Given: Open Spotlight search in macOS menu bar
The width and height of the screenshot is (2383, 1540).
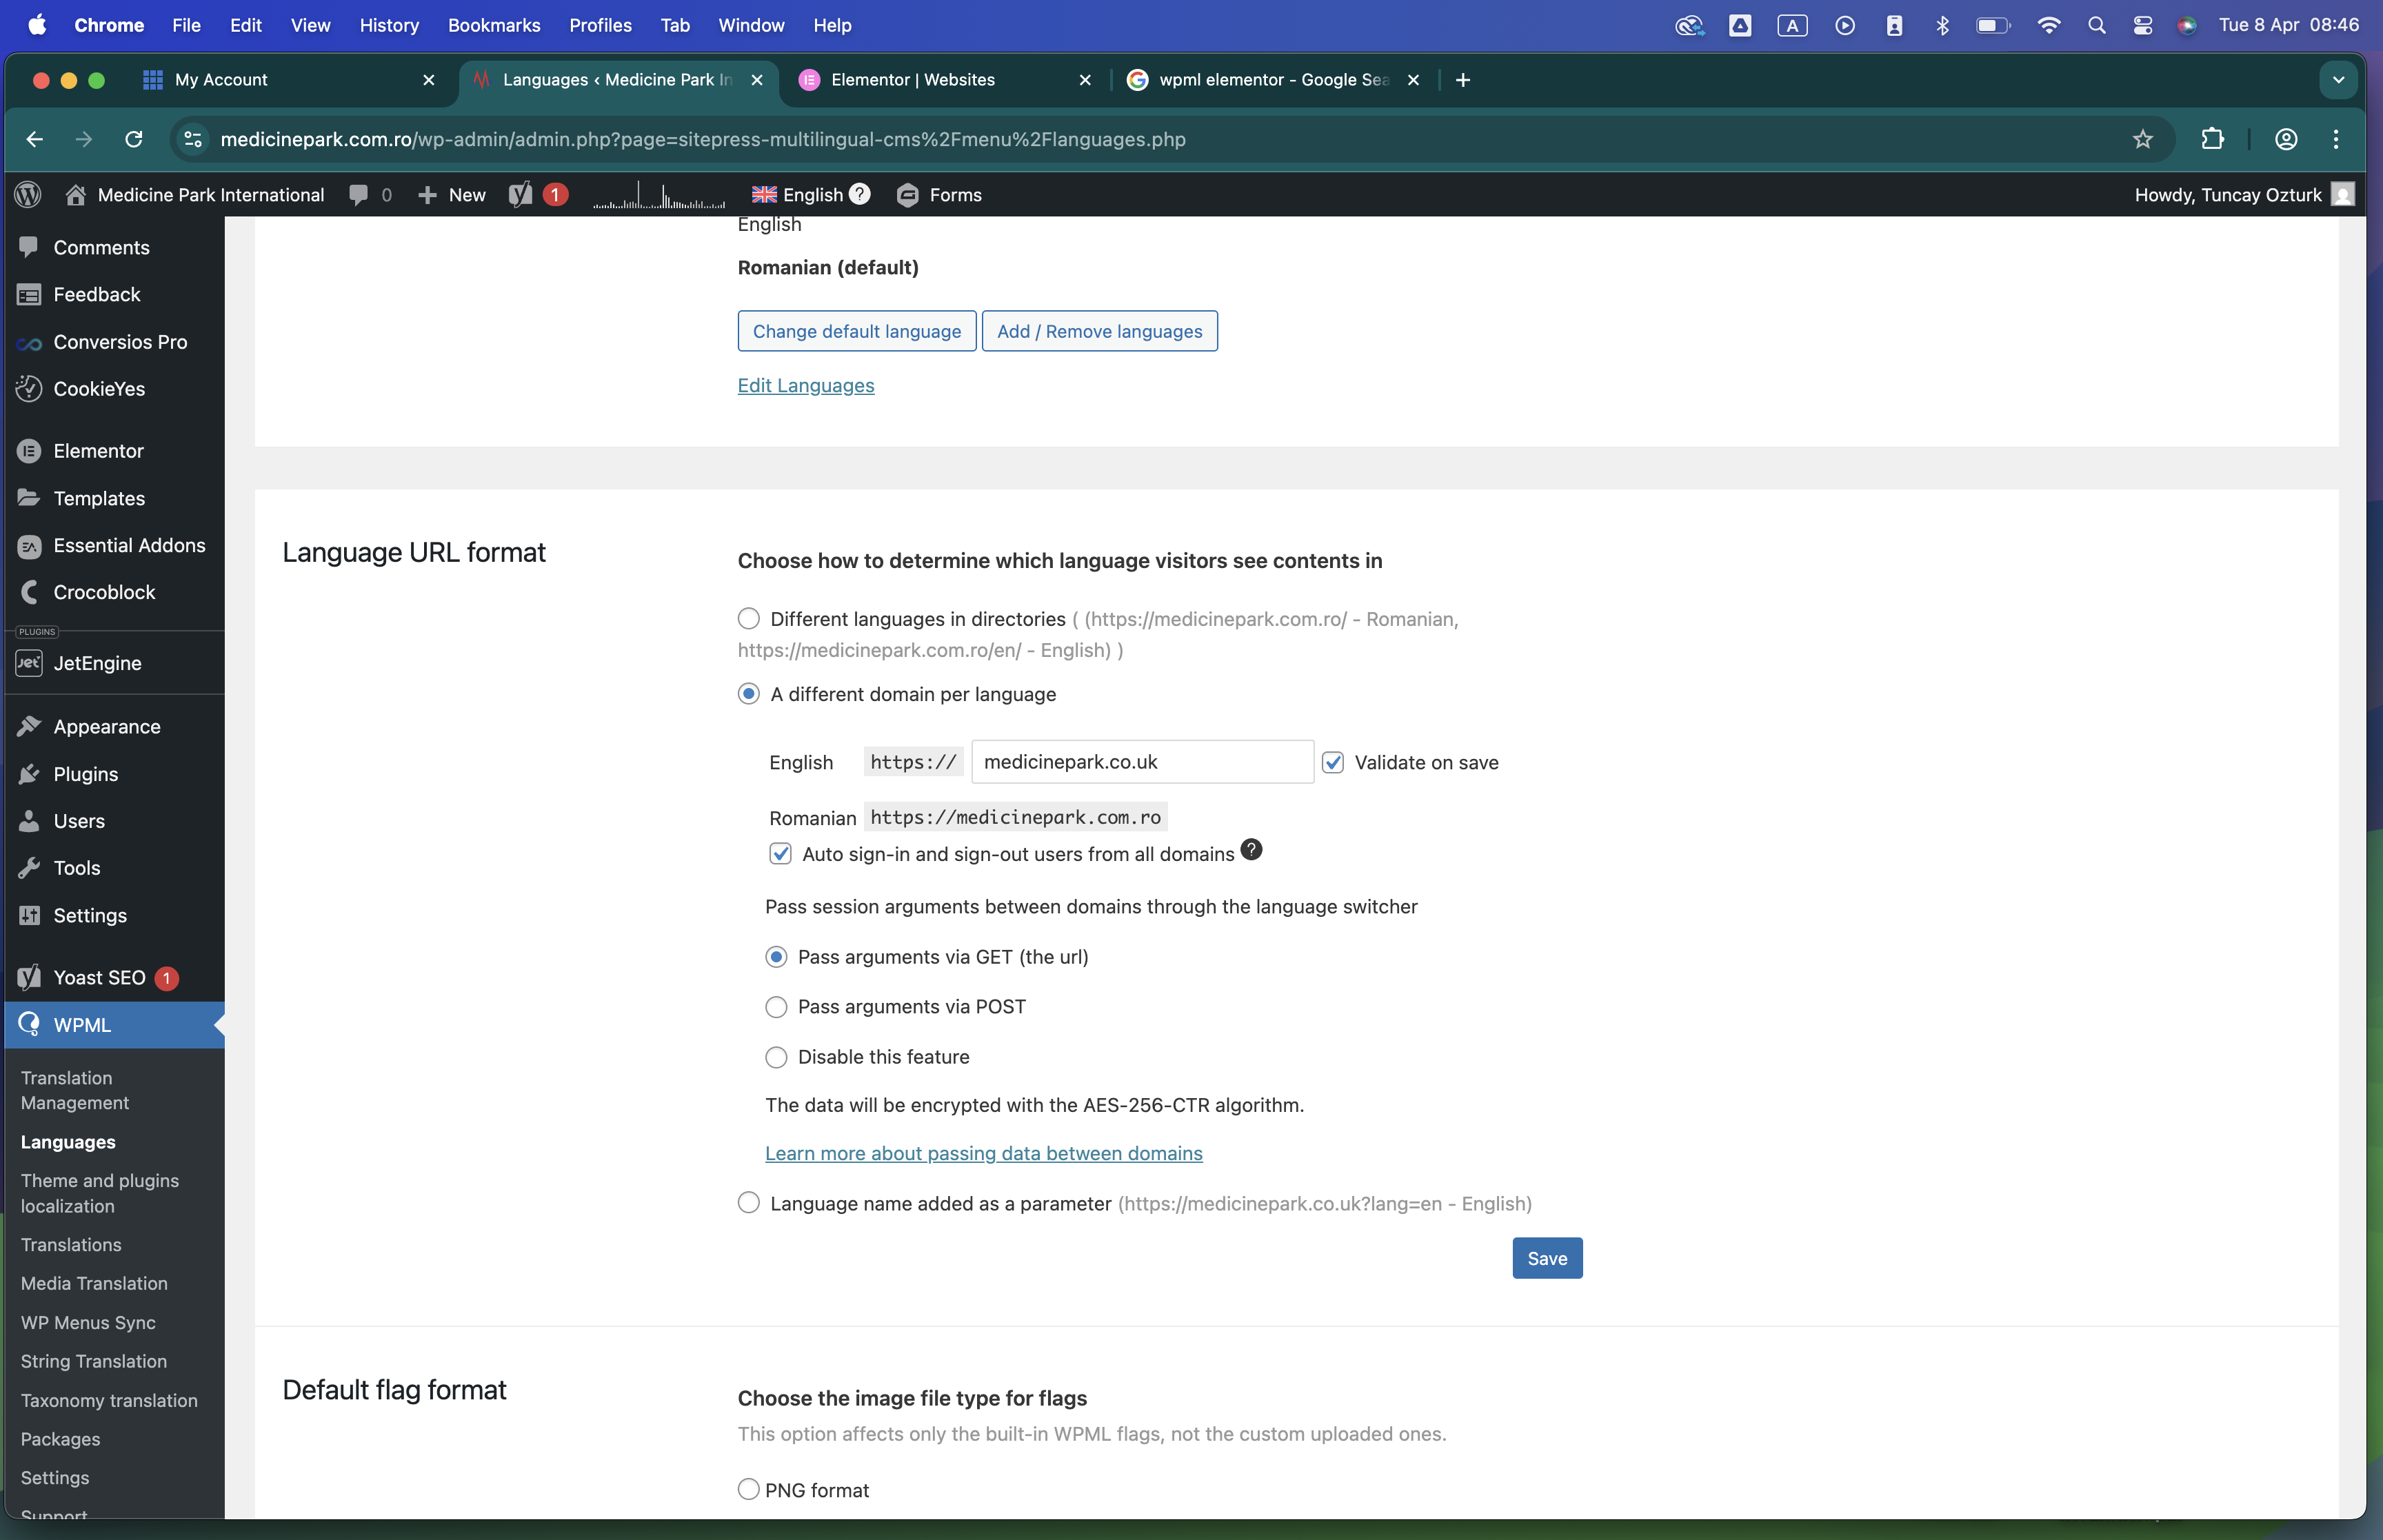Looking at the screenshot, I should pos(2097,25).
